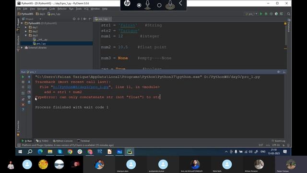
Task: Stop the process in Run panel
Action: coord(23,82)
